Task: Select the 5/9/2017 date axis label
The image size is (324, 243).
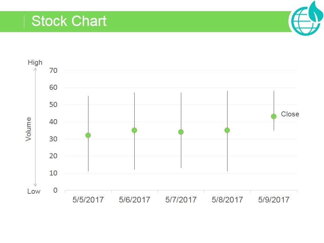Action: pos(274,200)
